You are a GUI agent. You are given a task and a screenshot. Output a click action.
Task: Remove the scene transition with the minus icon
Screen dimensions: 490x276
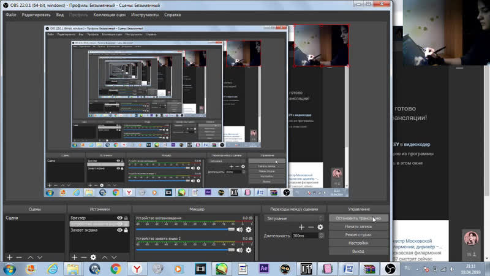(311, 227)
